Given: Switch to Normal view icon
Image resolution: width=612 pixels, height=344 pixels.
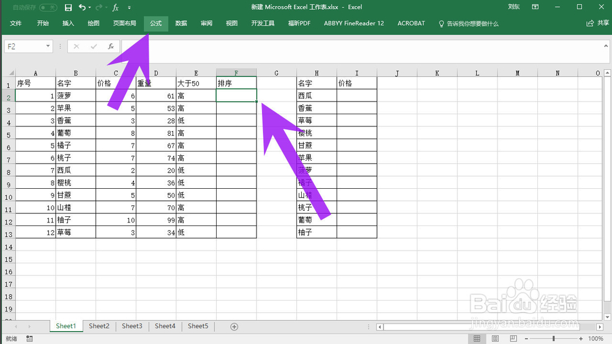Looking at the screenshot, I should 477,339.
